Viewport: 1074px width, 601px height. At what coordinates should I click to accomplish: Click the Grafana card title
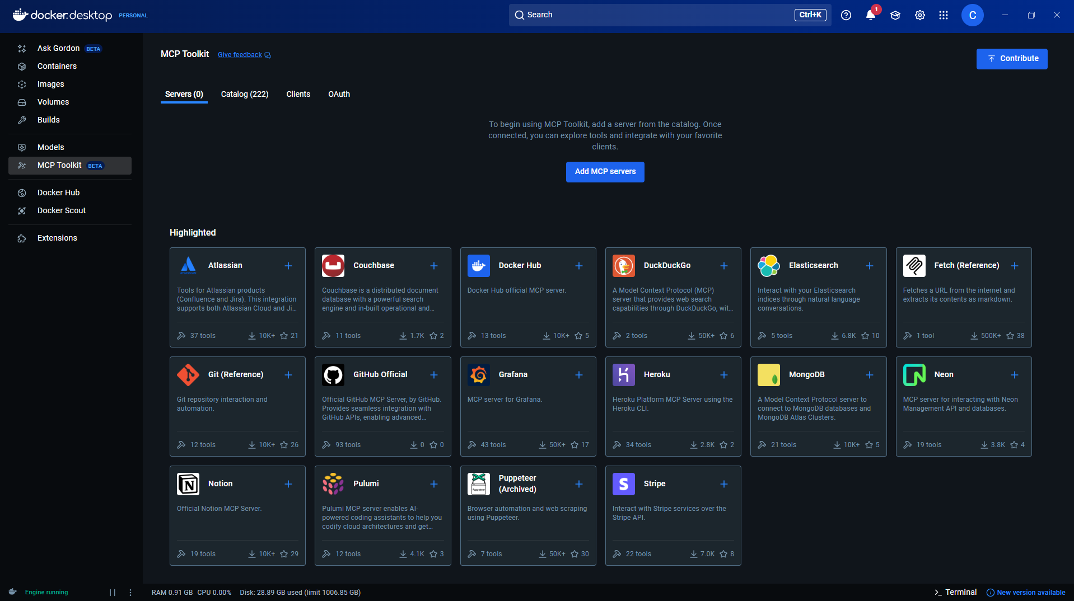pyautogui.click(x=513, y=375)
